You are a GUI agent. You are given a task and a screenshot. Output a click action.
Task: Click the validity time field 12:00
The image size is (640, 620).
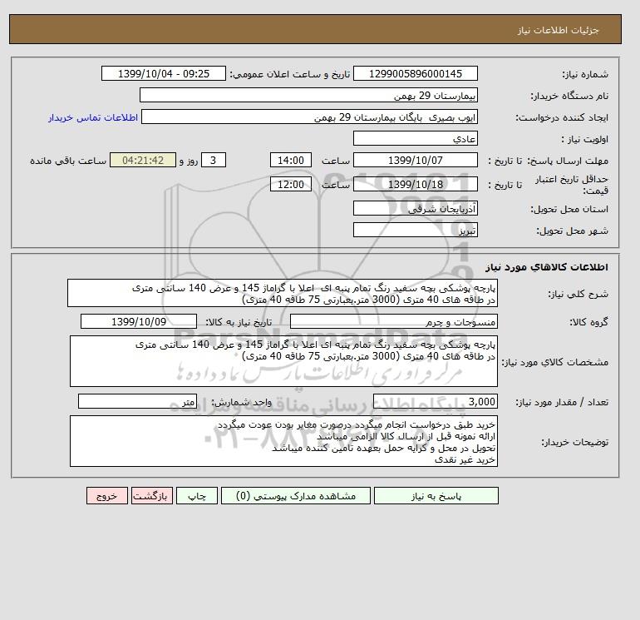[291, 184]
